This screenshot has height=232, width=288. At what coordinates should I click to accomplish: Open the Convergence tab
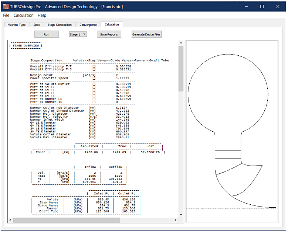[x=88, y=25]
